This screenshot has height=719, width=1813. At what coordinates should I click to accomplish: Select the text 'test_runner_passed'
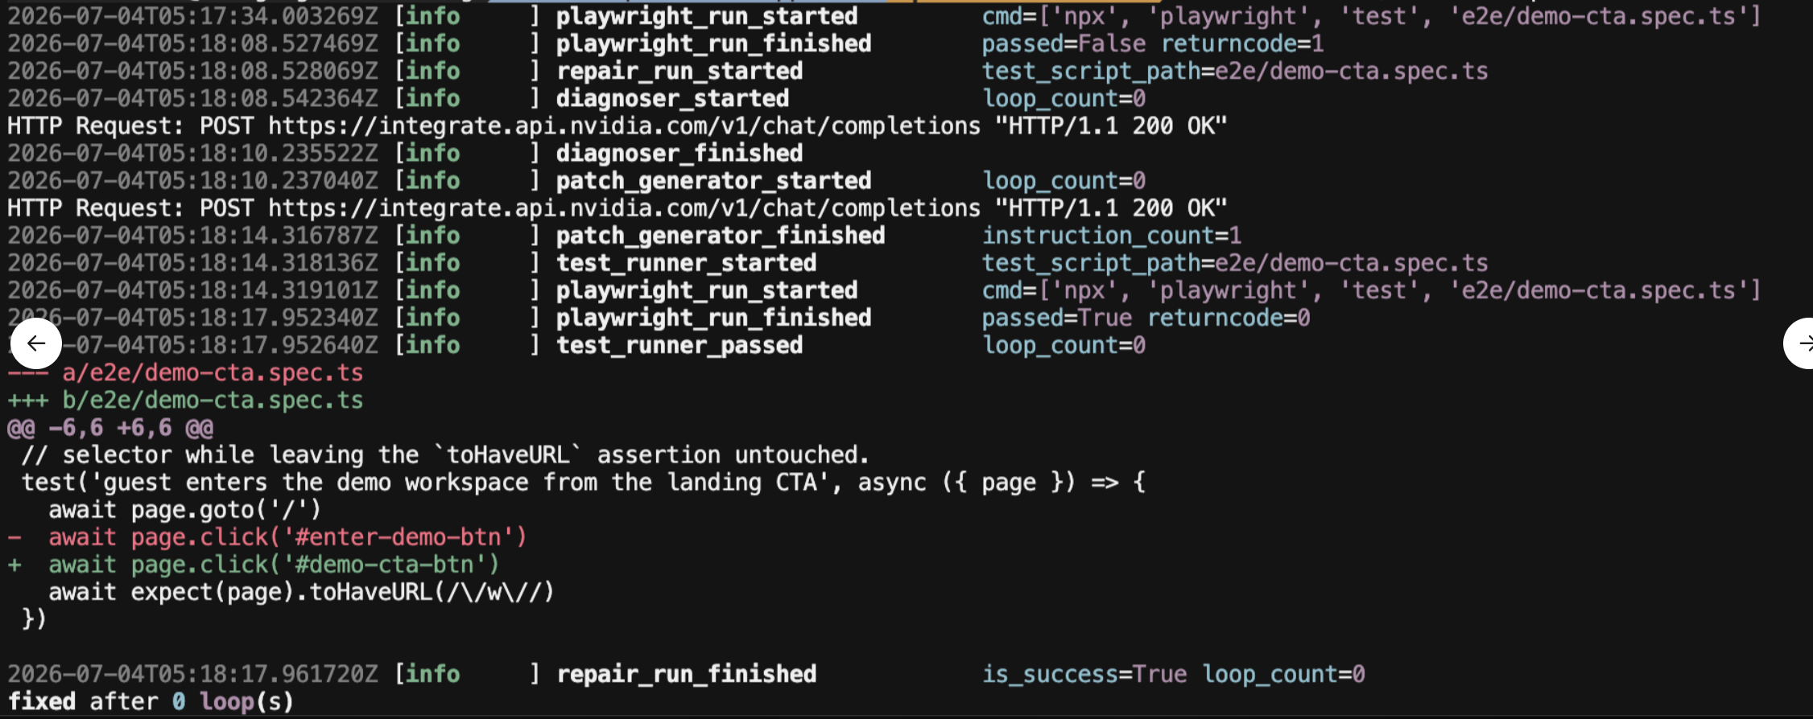(679, 345)
